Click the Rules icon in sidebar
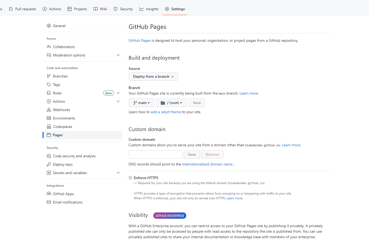The image size is (369, 240). [x=49, y=93]
